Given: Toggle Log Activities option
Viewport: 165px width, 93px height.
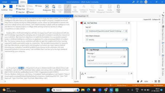Looking at the screenshot, I should (75, 9).
